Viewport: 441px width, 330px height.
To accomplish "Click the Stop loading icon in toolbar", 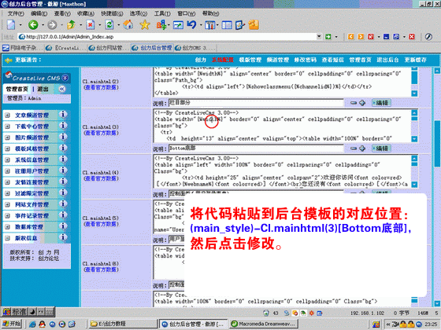I will coord(90,25).
